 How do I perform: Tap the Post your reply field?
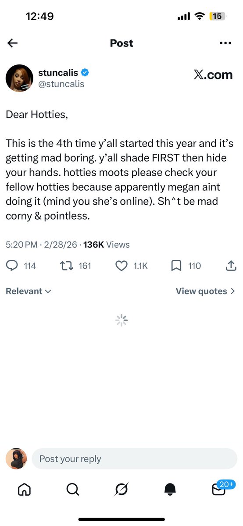pos(135,459)
